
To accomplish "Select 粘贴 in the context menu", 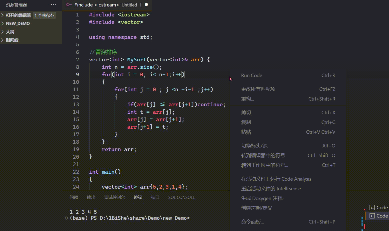I will (x=246, y=132).
